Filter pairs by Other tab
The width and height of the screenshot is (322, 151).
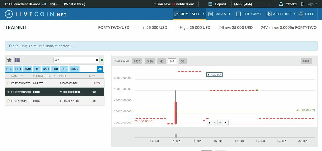(x=74, y=69)
